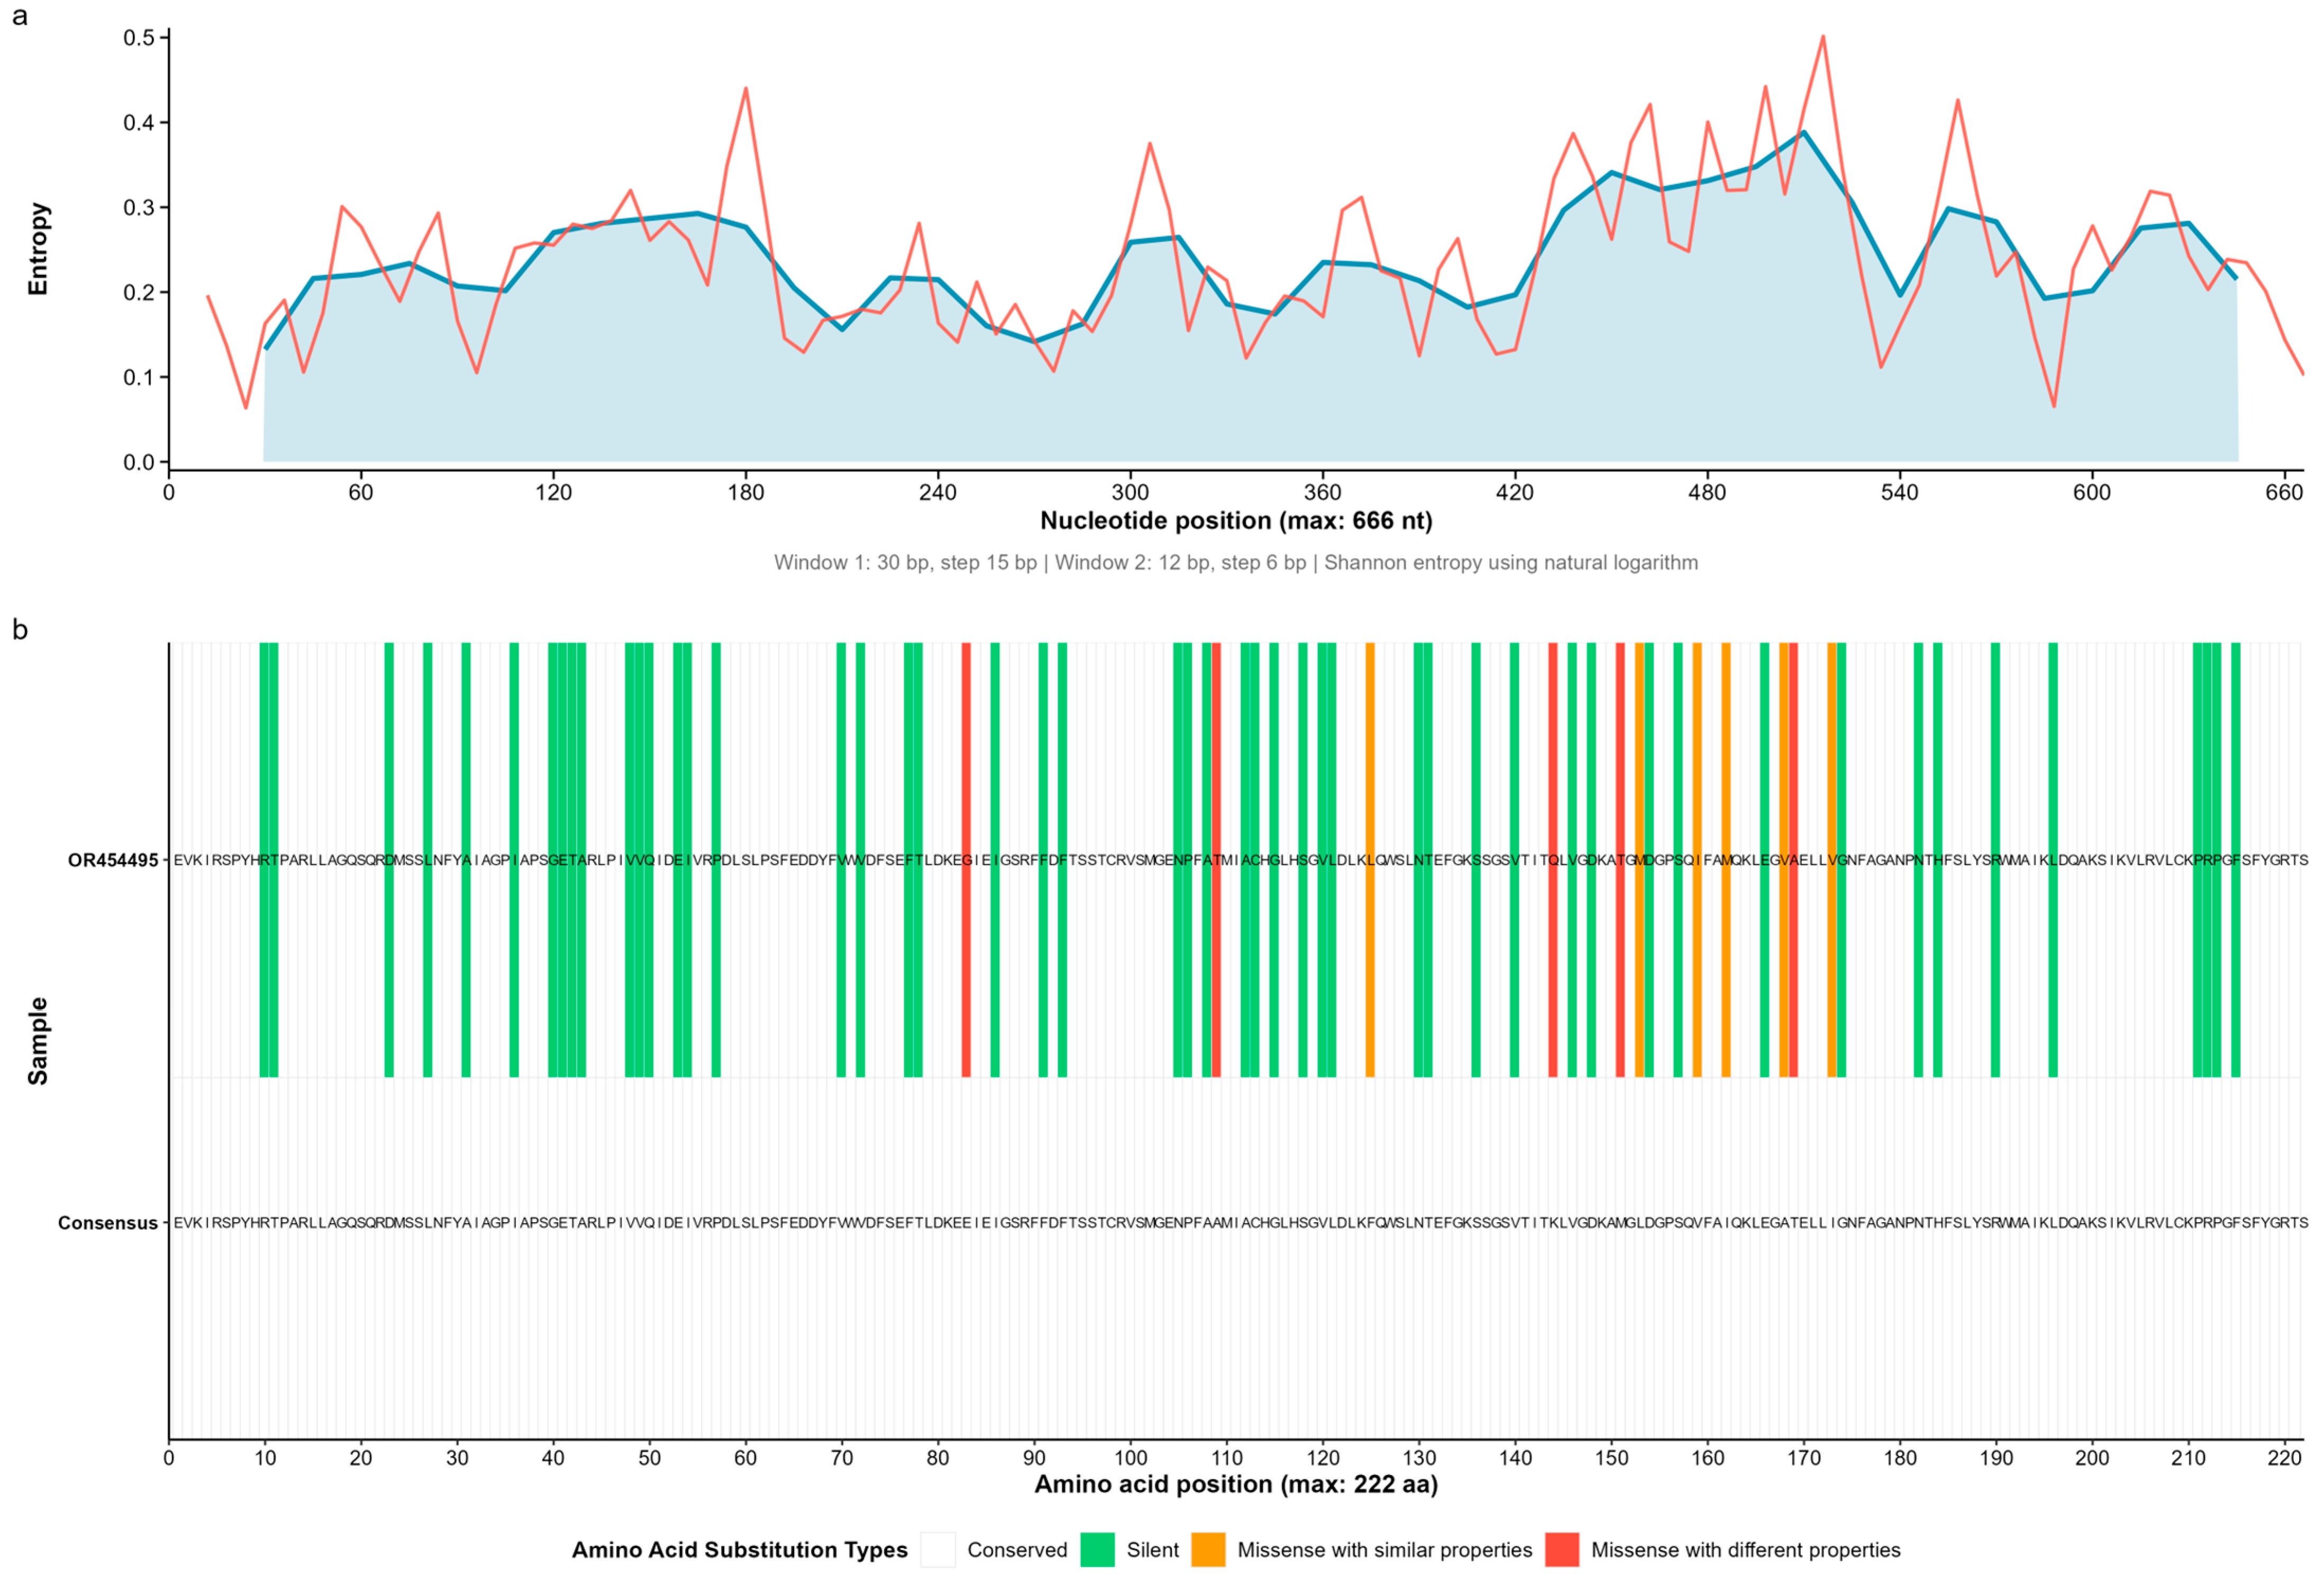This screenshot has height=1585, width=2324.
Task: Click the 300 nucleotide tick label
Action: coord(1130,492)
